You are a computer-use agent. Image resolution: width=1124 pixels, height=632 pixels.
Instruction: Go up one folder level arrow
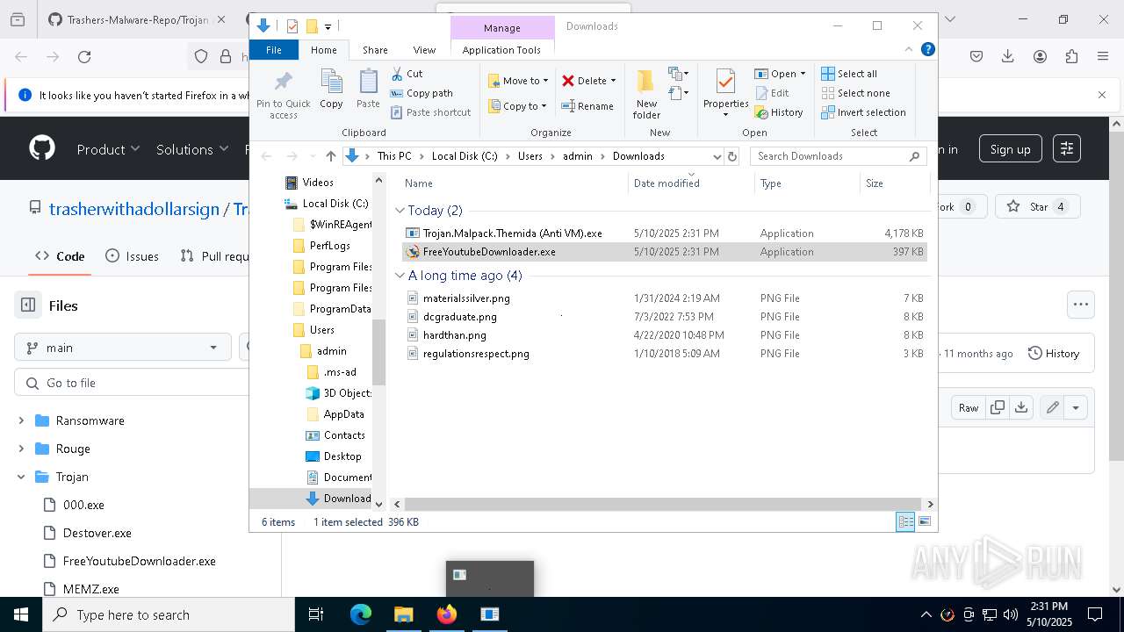(x=330, y=156)
